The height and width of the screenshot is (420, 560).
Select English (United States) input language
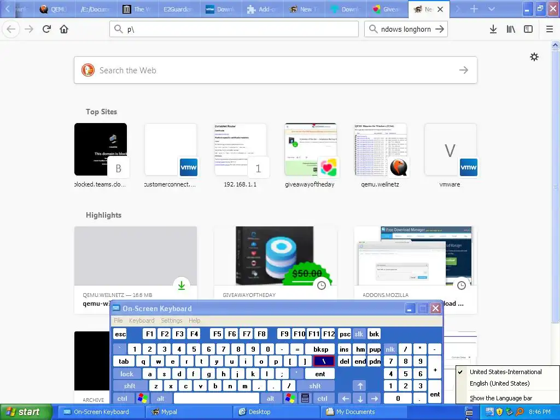500,383
